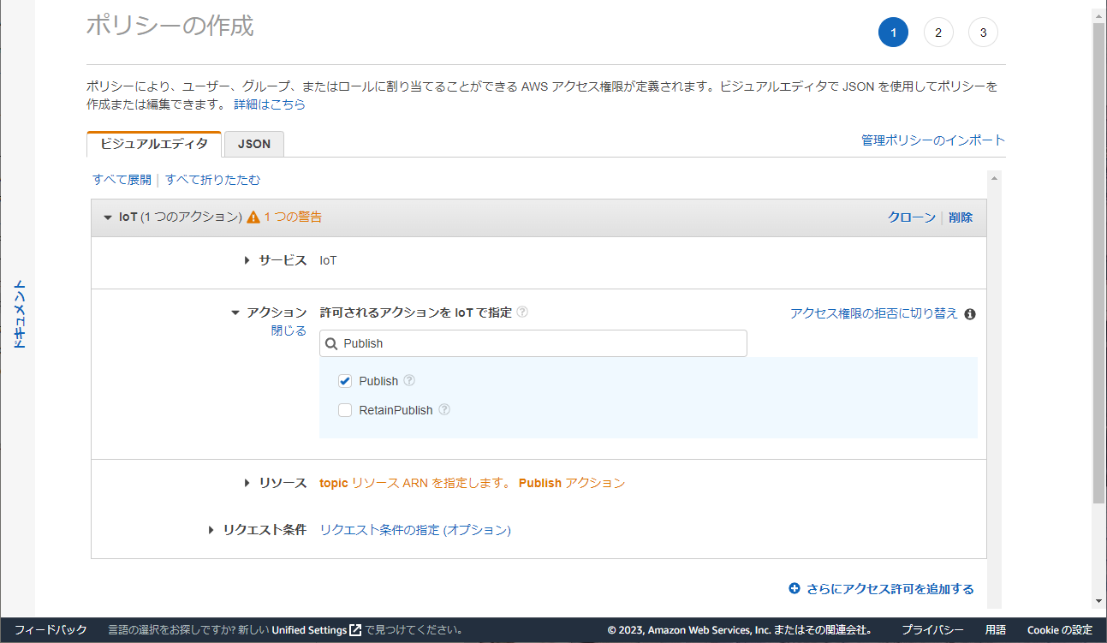Click the Publish action search field
Viewport: 1107px width, 643px height.
(533, 343)
